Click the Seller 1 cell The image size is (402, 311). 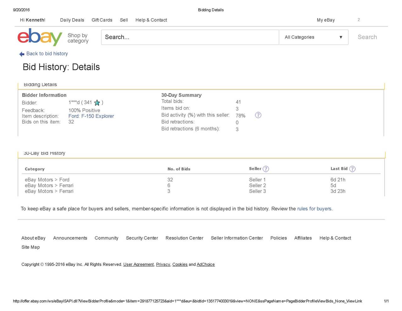(x=257, y=180)
